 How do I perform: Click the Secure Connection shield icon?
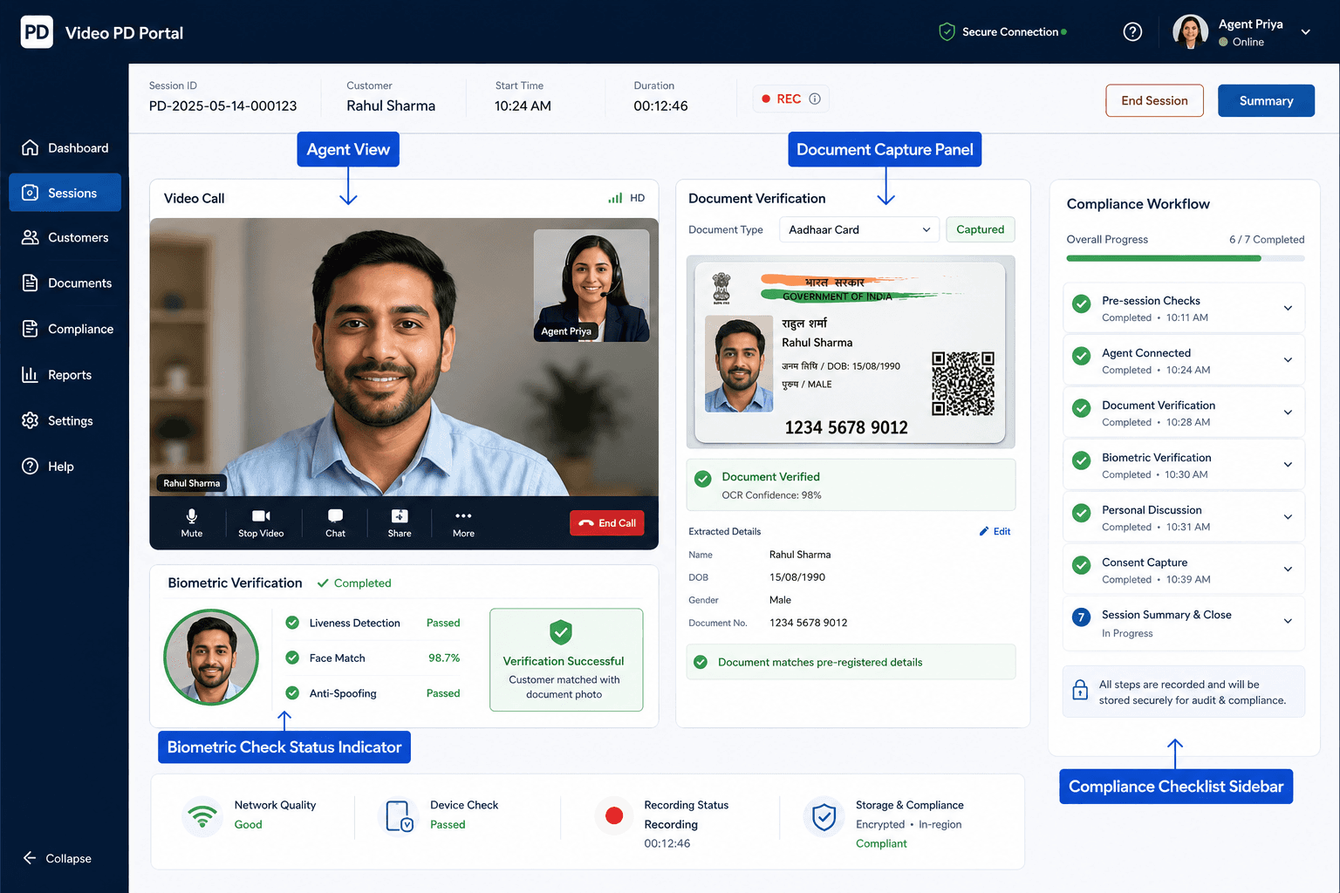pyautogui.click(x=947, y=32)
